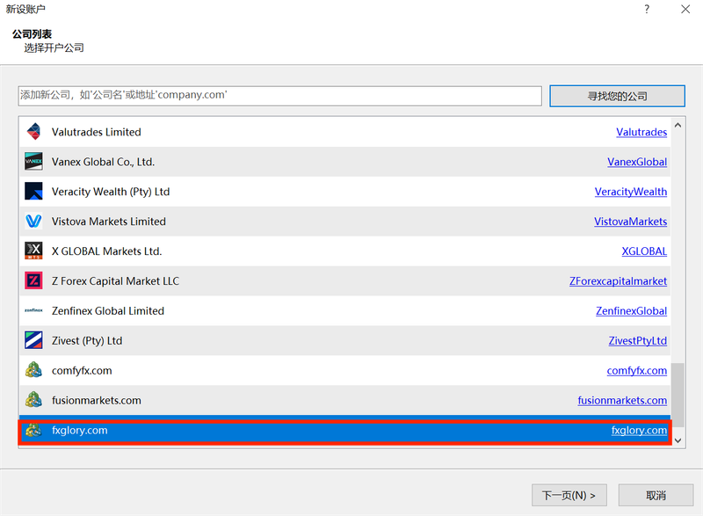Select the Zivest (Pty) Ltd name
The width and height of the screenshot is (703, 516).
87,341
